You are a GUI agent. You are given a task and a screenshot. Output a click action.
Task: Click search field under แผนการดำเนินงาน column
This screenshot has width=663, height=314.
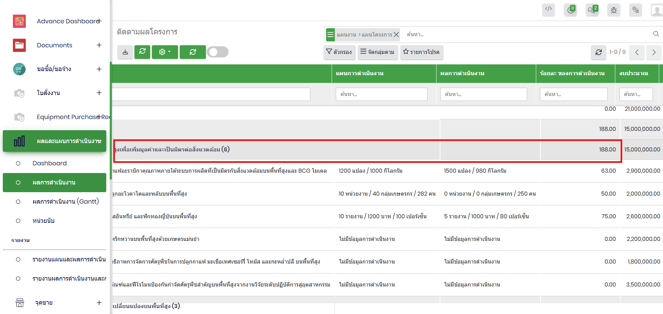381,94
